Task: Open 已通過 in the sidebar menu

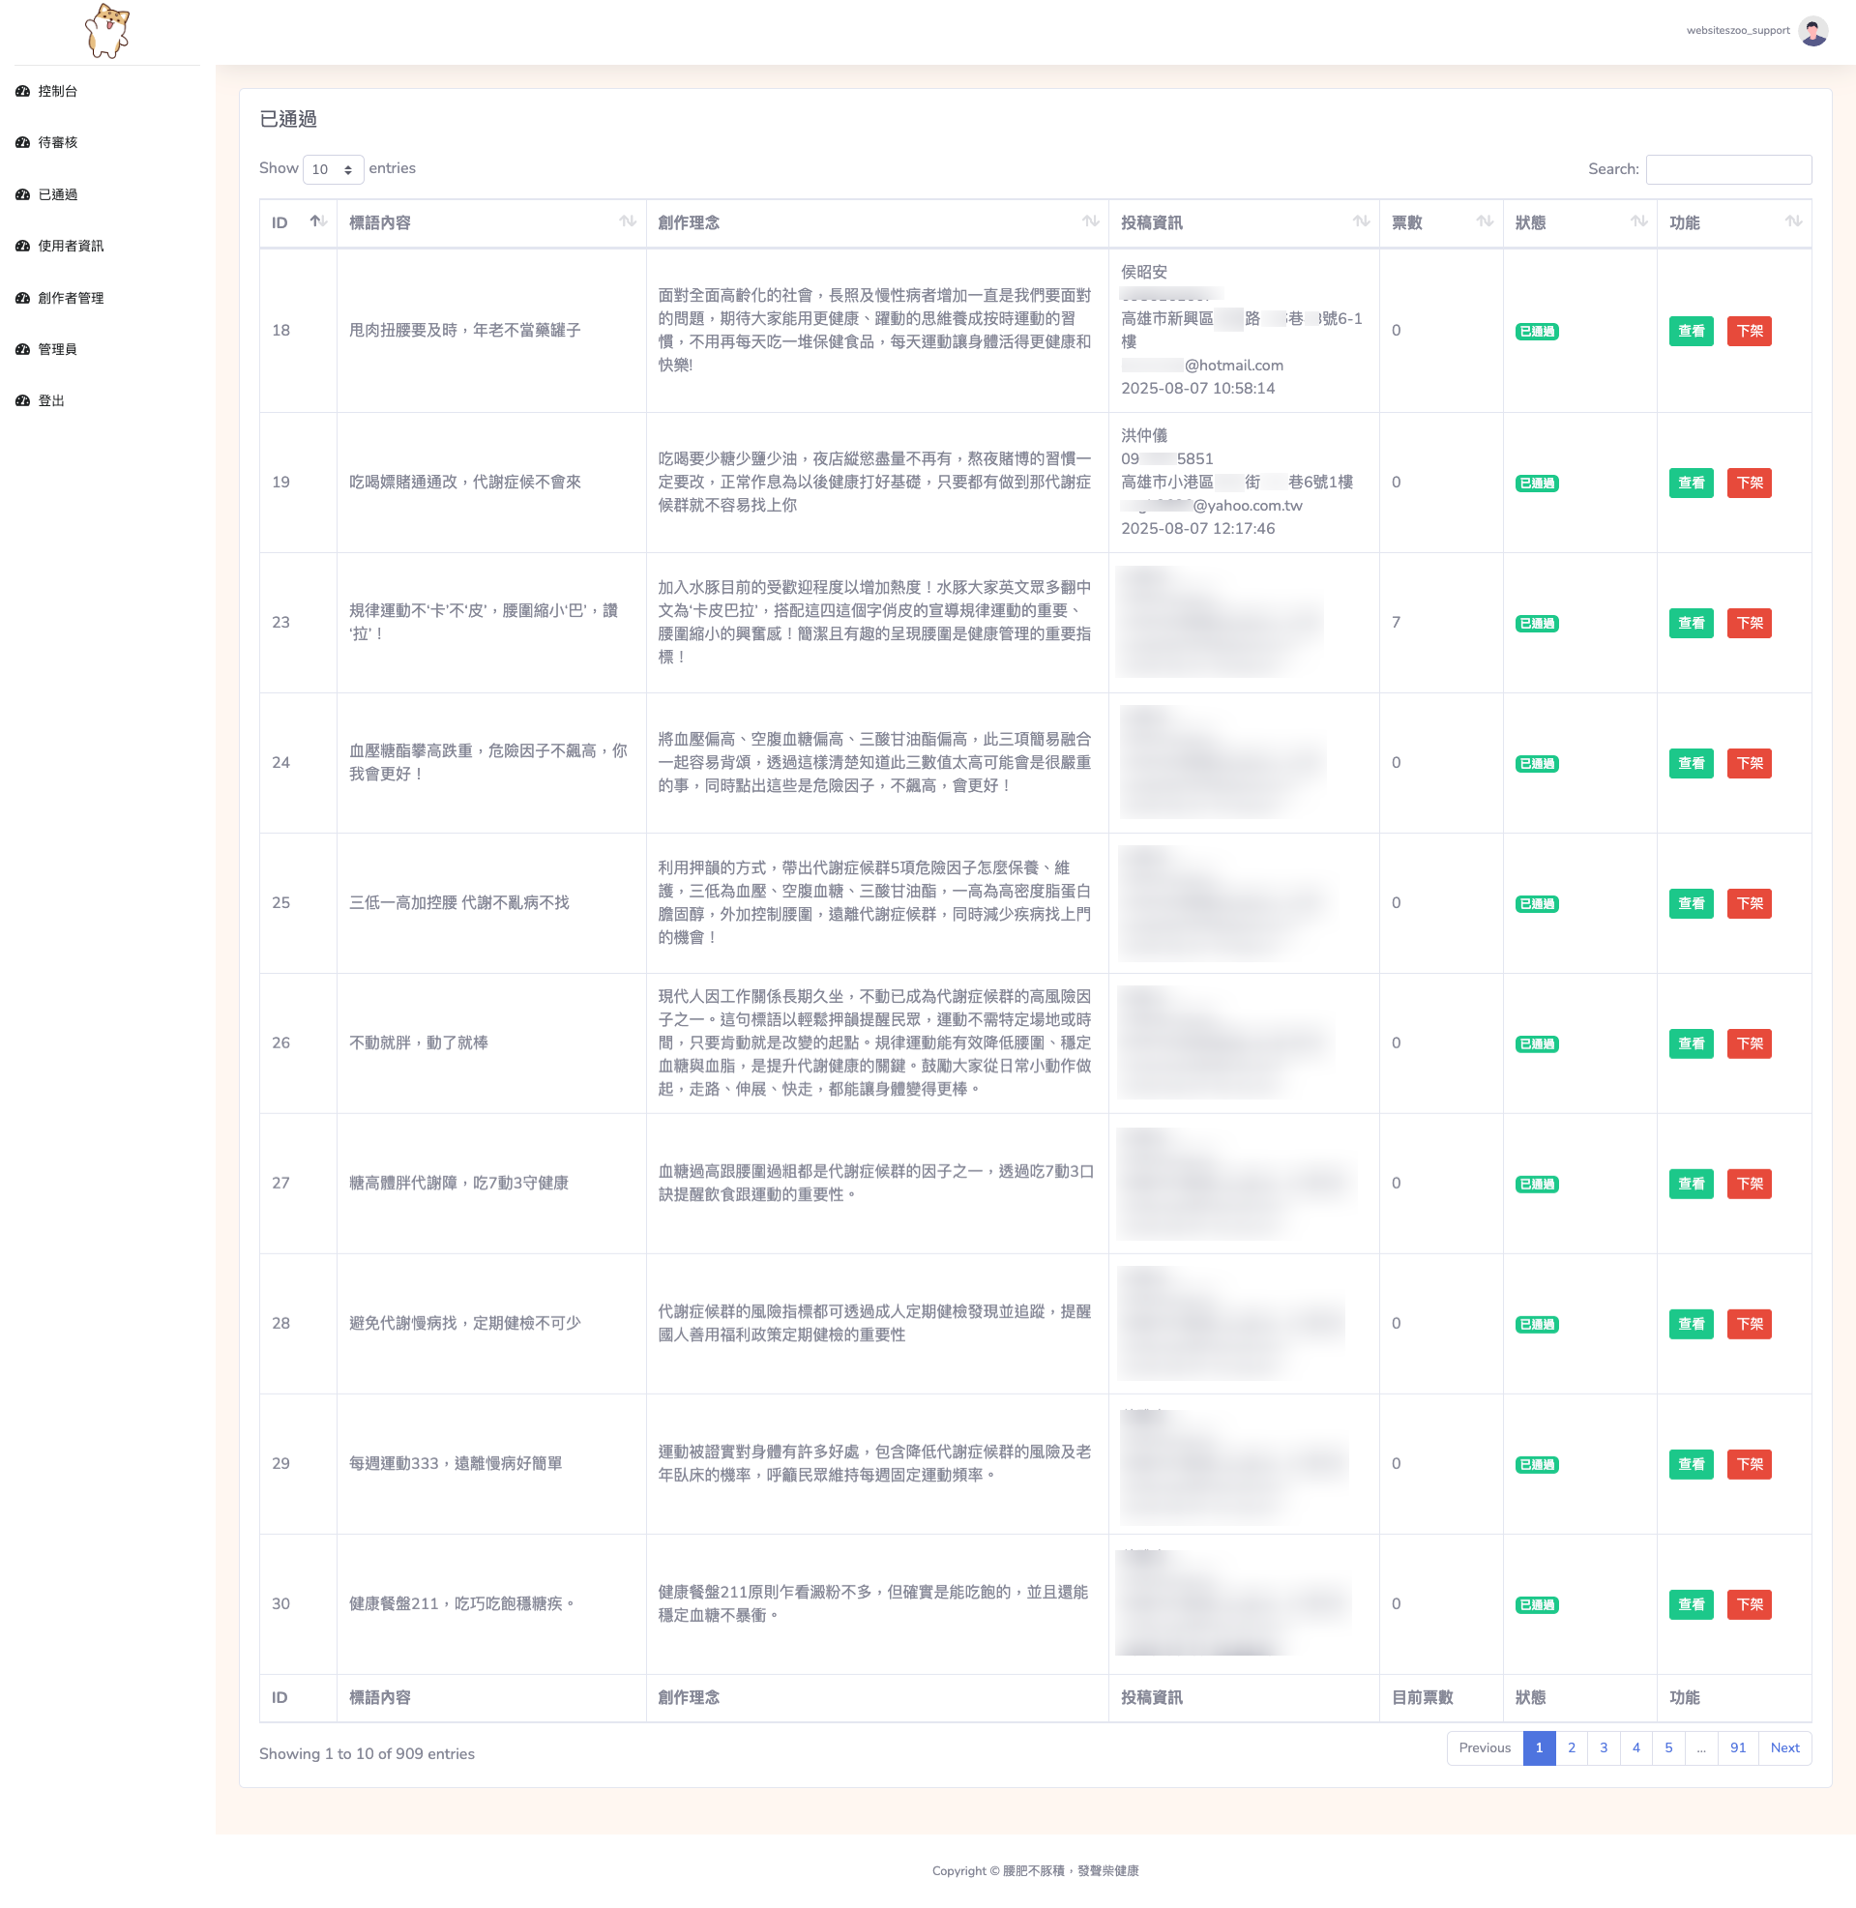Action: pos(57,195)
